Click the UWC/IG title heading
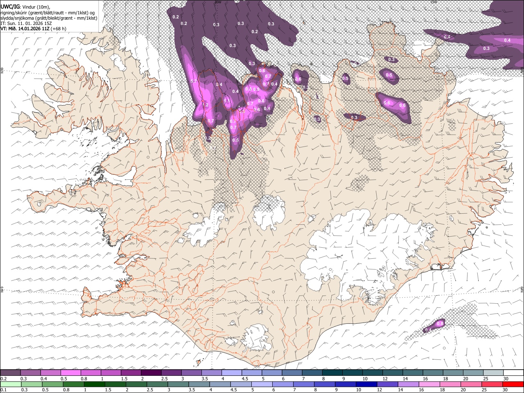The image size is (524, 393). point(9,6)
